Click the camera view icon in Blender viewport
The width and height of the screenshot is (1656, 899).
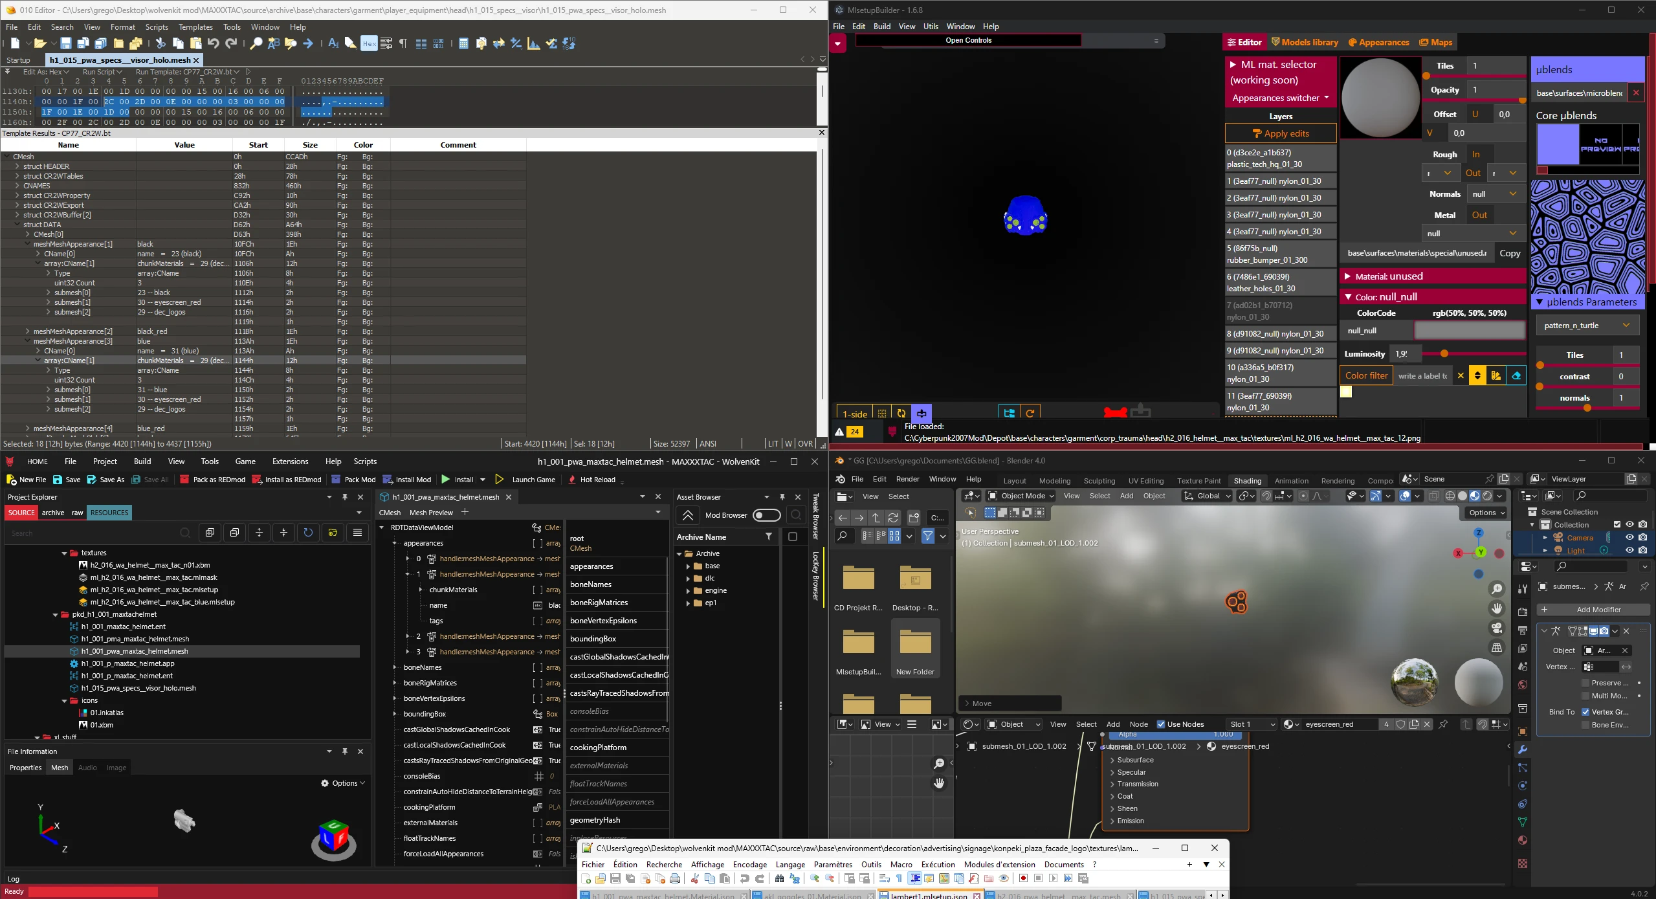[x=1497, y=628]
